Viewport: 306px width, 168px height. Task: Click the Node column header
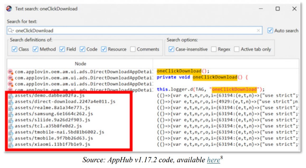(80, 64)
